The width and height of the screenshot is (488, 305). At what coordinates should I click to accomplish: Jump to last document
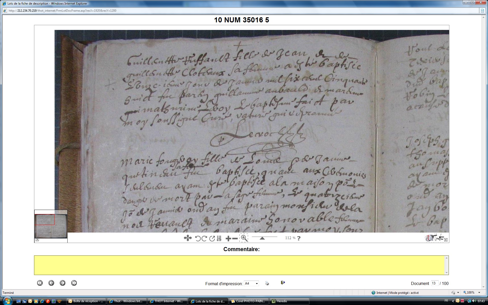click(x=74, y=283)
